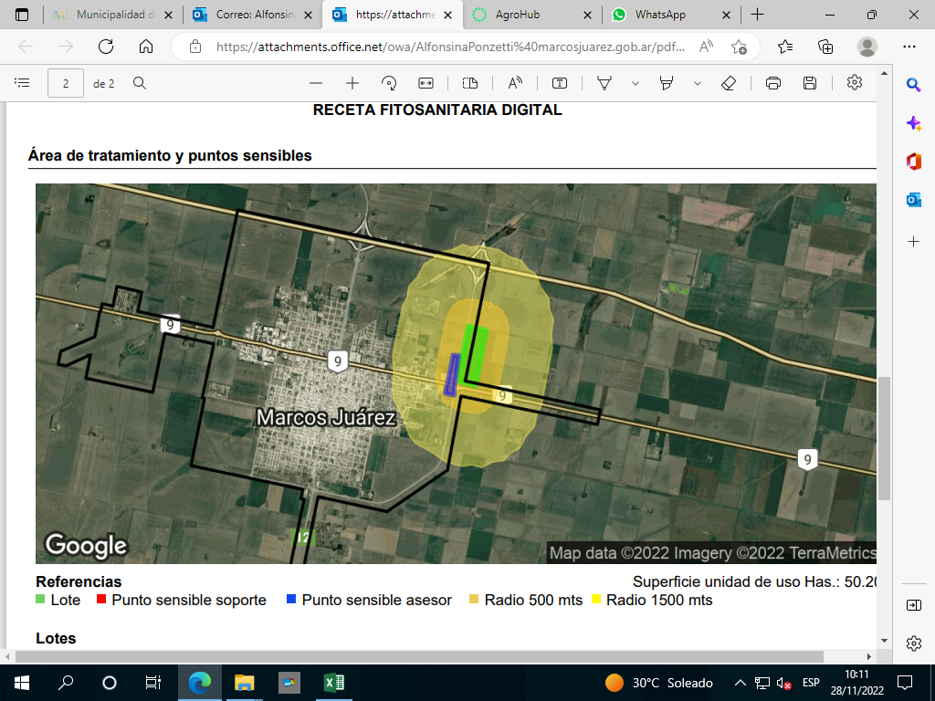Click the fit to width icon
The width and height of the screenshot is (935, 701).
pyautogui.click(x=425, y=83)
